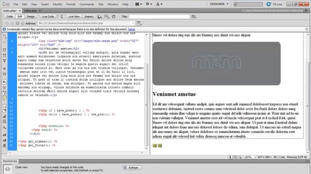
Task: Click the CS Live icon
Action: [269, 4]
